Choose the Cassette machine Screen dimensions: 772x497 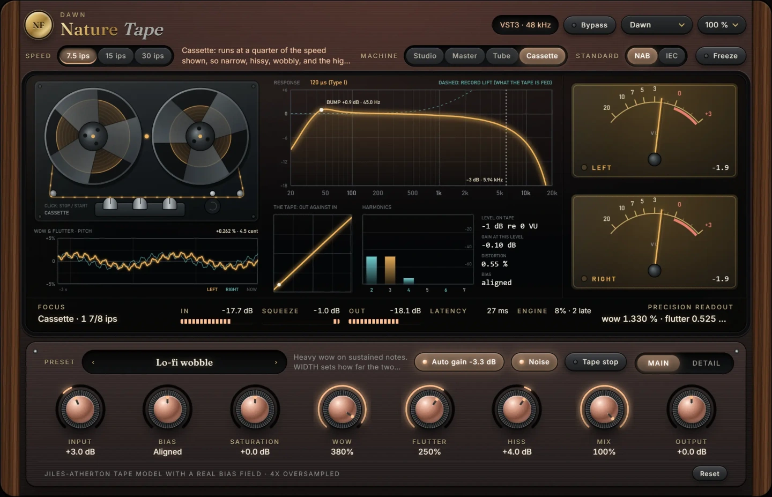click(x=542, y=56)
